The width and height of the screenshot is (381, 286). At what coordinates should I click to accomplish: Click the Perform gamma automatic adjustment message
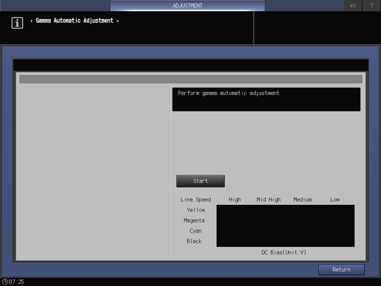(228, 93)
